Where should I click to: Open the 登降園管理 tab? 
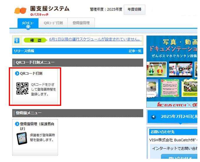coord(81,23)
